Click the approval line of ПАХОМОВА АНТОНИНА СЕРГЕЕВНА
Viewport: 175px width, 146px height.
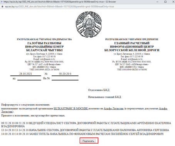tap(85, 130)
